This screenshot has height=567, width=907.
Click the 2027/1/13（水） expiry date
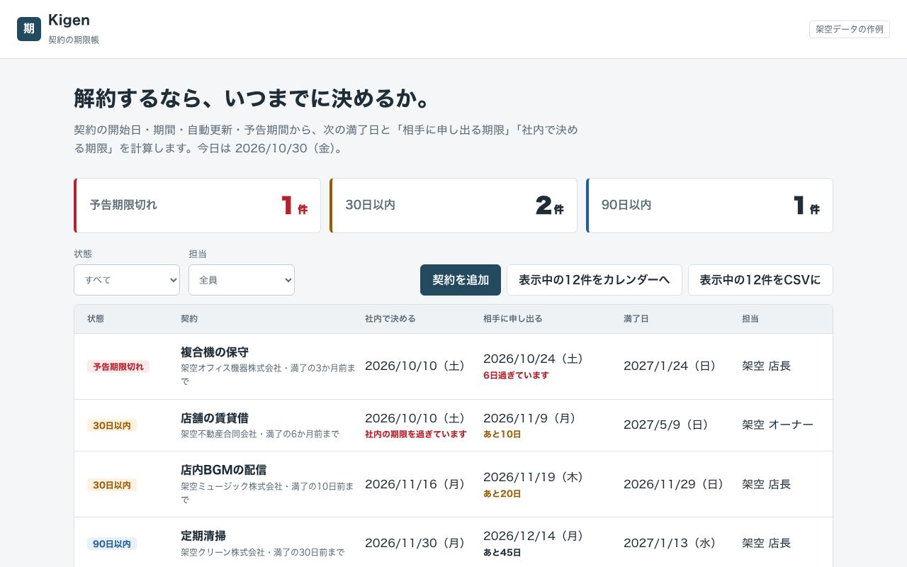pyautogui.click(x=672, y=543)
